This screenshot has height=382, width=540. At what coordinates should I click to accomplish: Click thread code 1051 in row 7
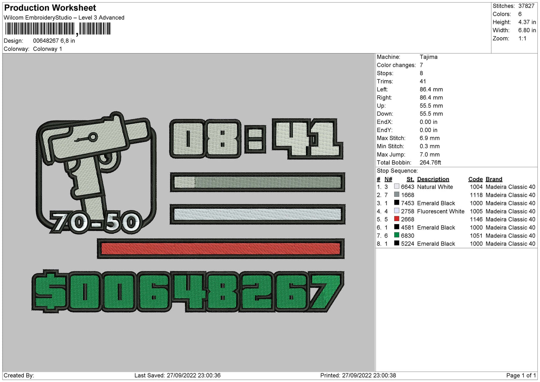coord(476,236)
